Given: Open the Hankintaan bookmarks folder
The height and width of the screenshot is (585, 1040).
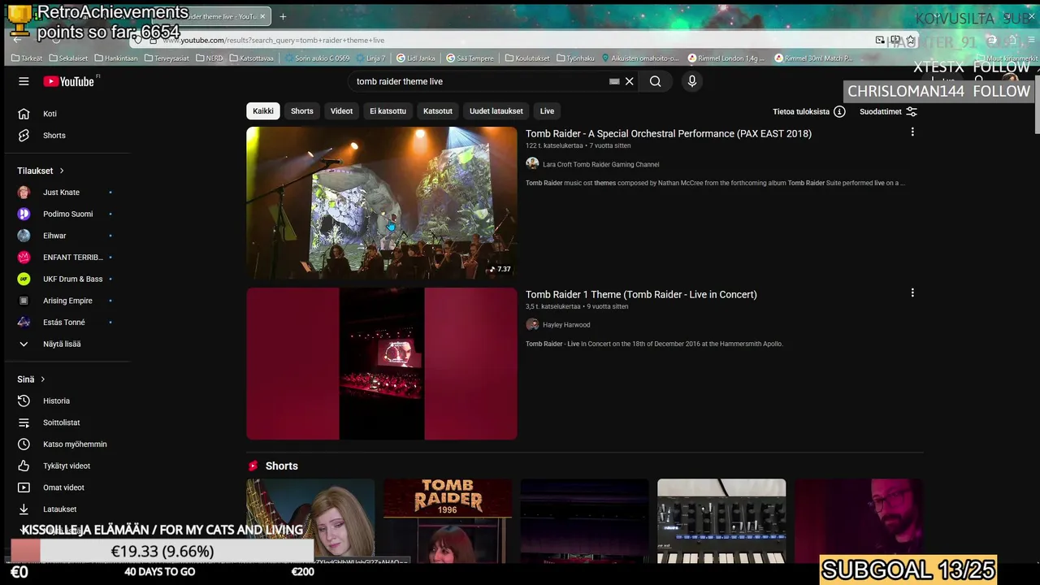Looking at the screenshot, I should [116, 58].
